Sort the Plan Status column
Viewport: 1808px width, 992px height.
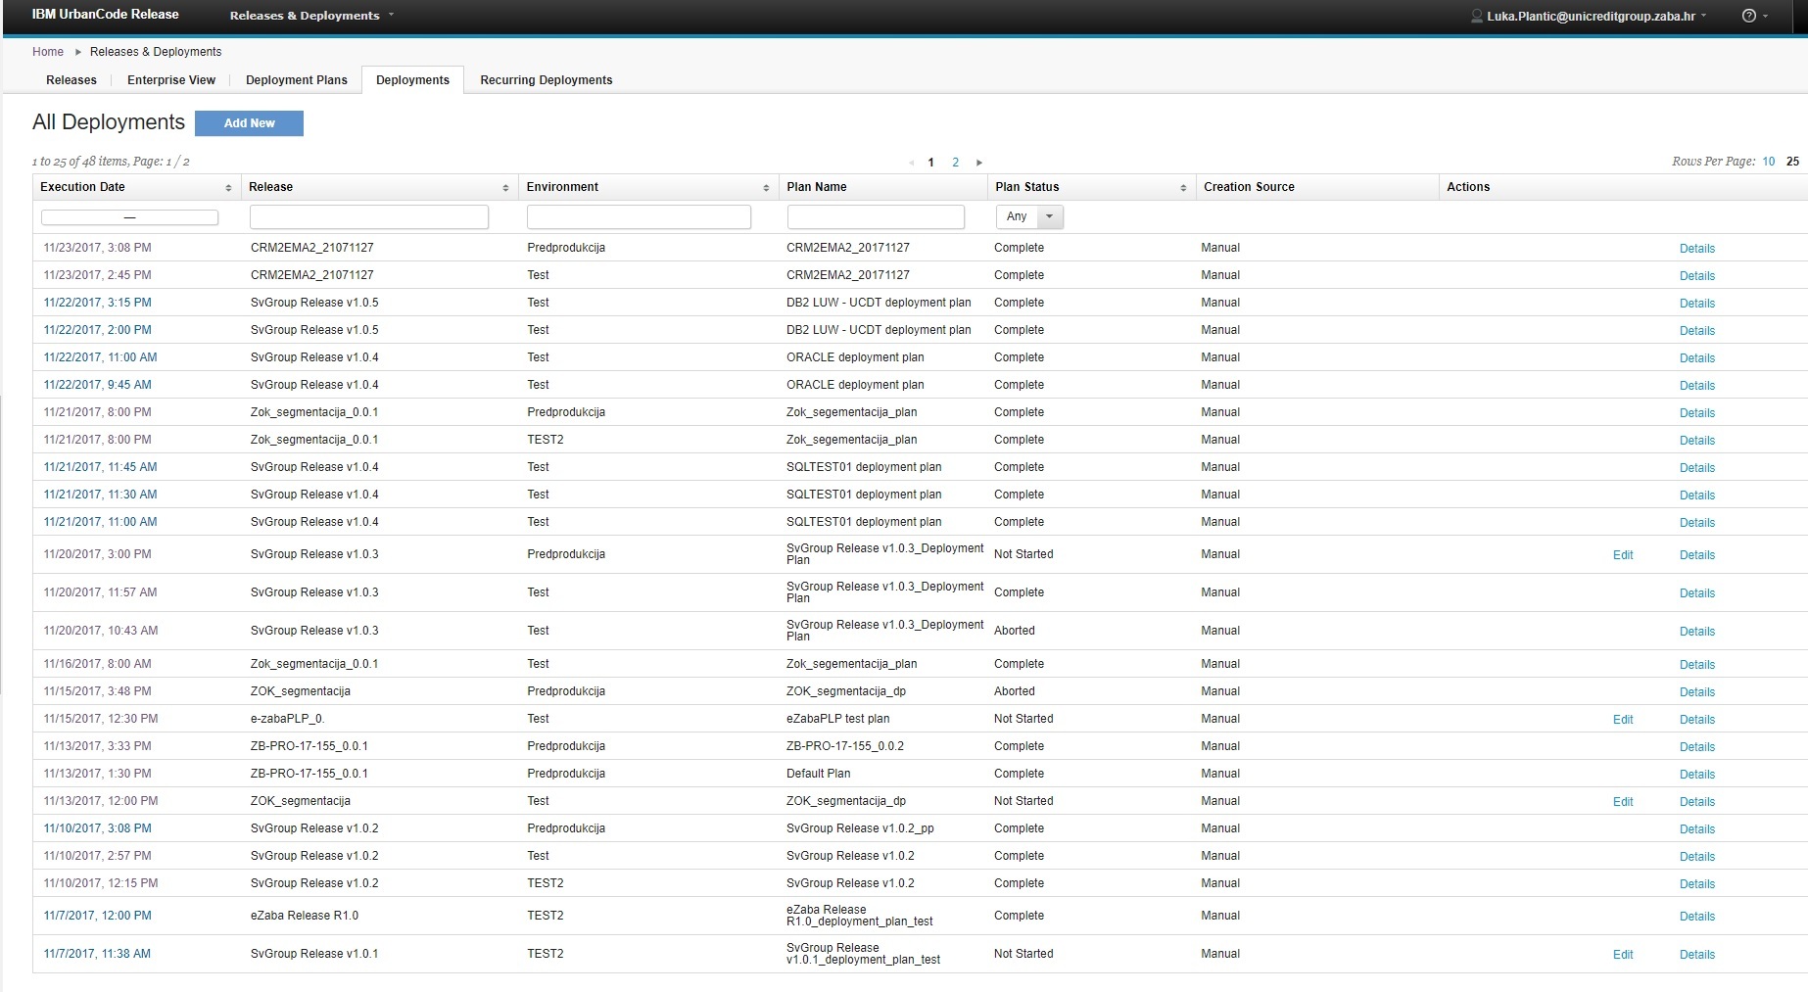(x=1183, y=188)
